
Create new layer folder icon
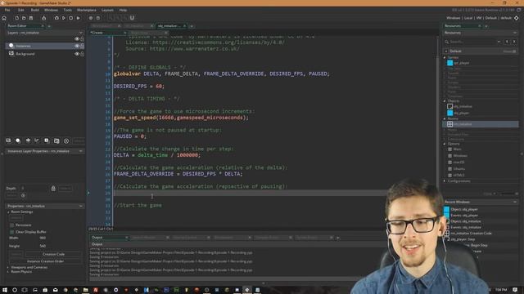coord(56,141)
